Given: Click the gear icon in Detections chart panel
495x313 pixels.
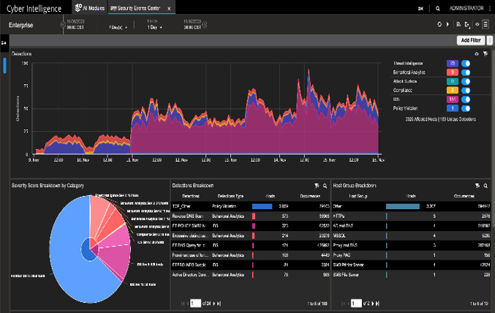Looking at the screenshot, I should 477,53.
